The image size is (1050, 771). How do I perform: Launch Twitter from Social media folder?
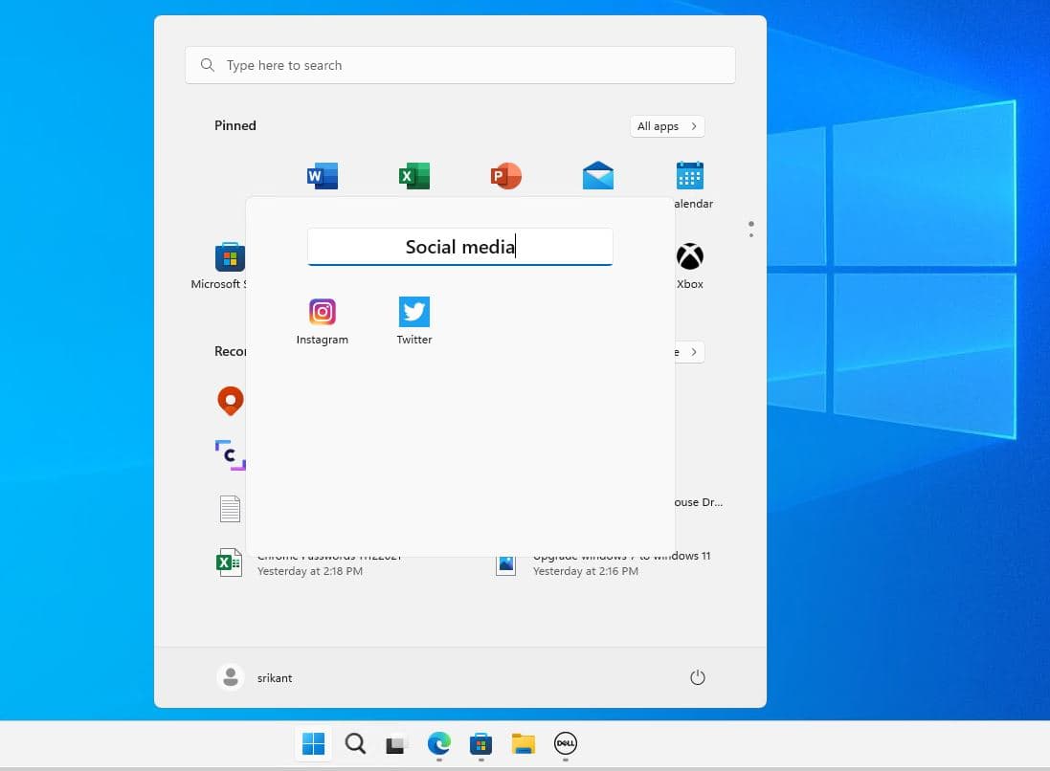pyautogui.click(x=414, y=313)
